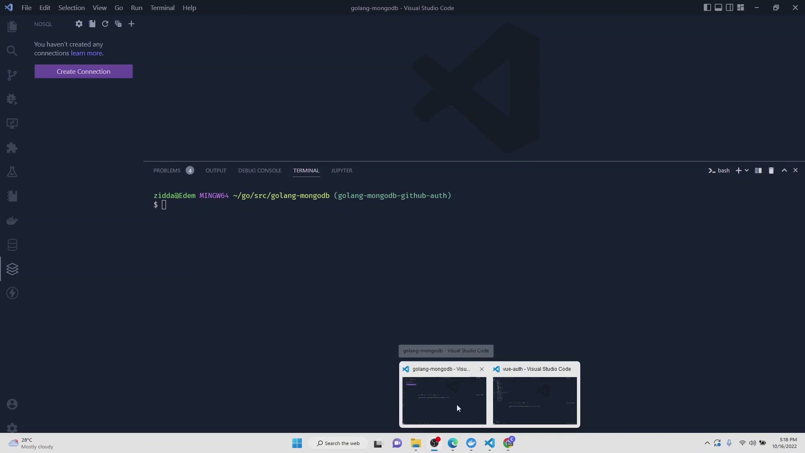
Task: Open Microsoft Edge from taskbar
Action: (453, 443)
